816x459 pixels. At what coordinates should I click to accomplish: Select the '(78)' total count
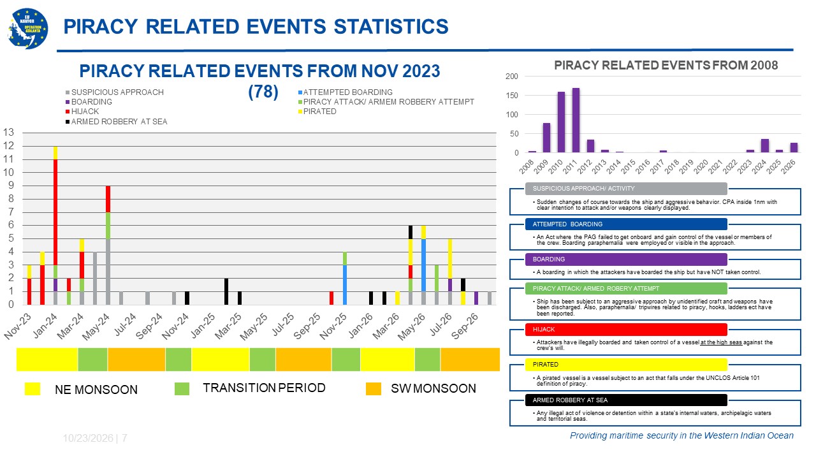pos(263,92)
